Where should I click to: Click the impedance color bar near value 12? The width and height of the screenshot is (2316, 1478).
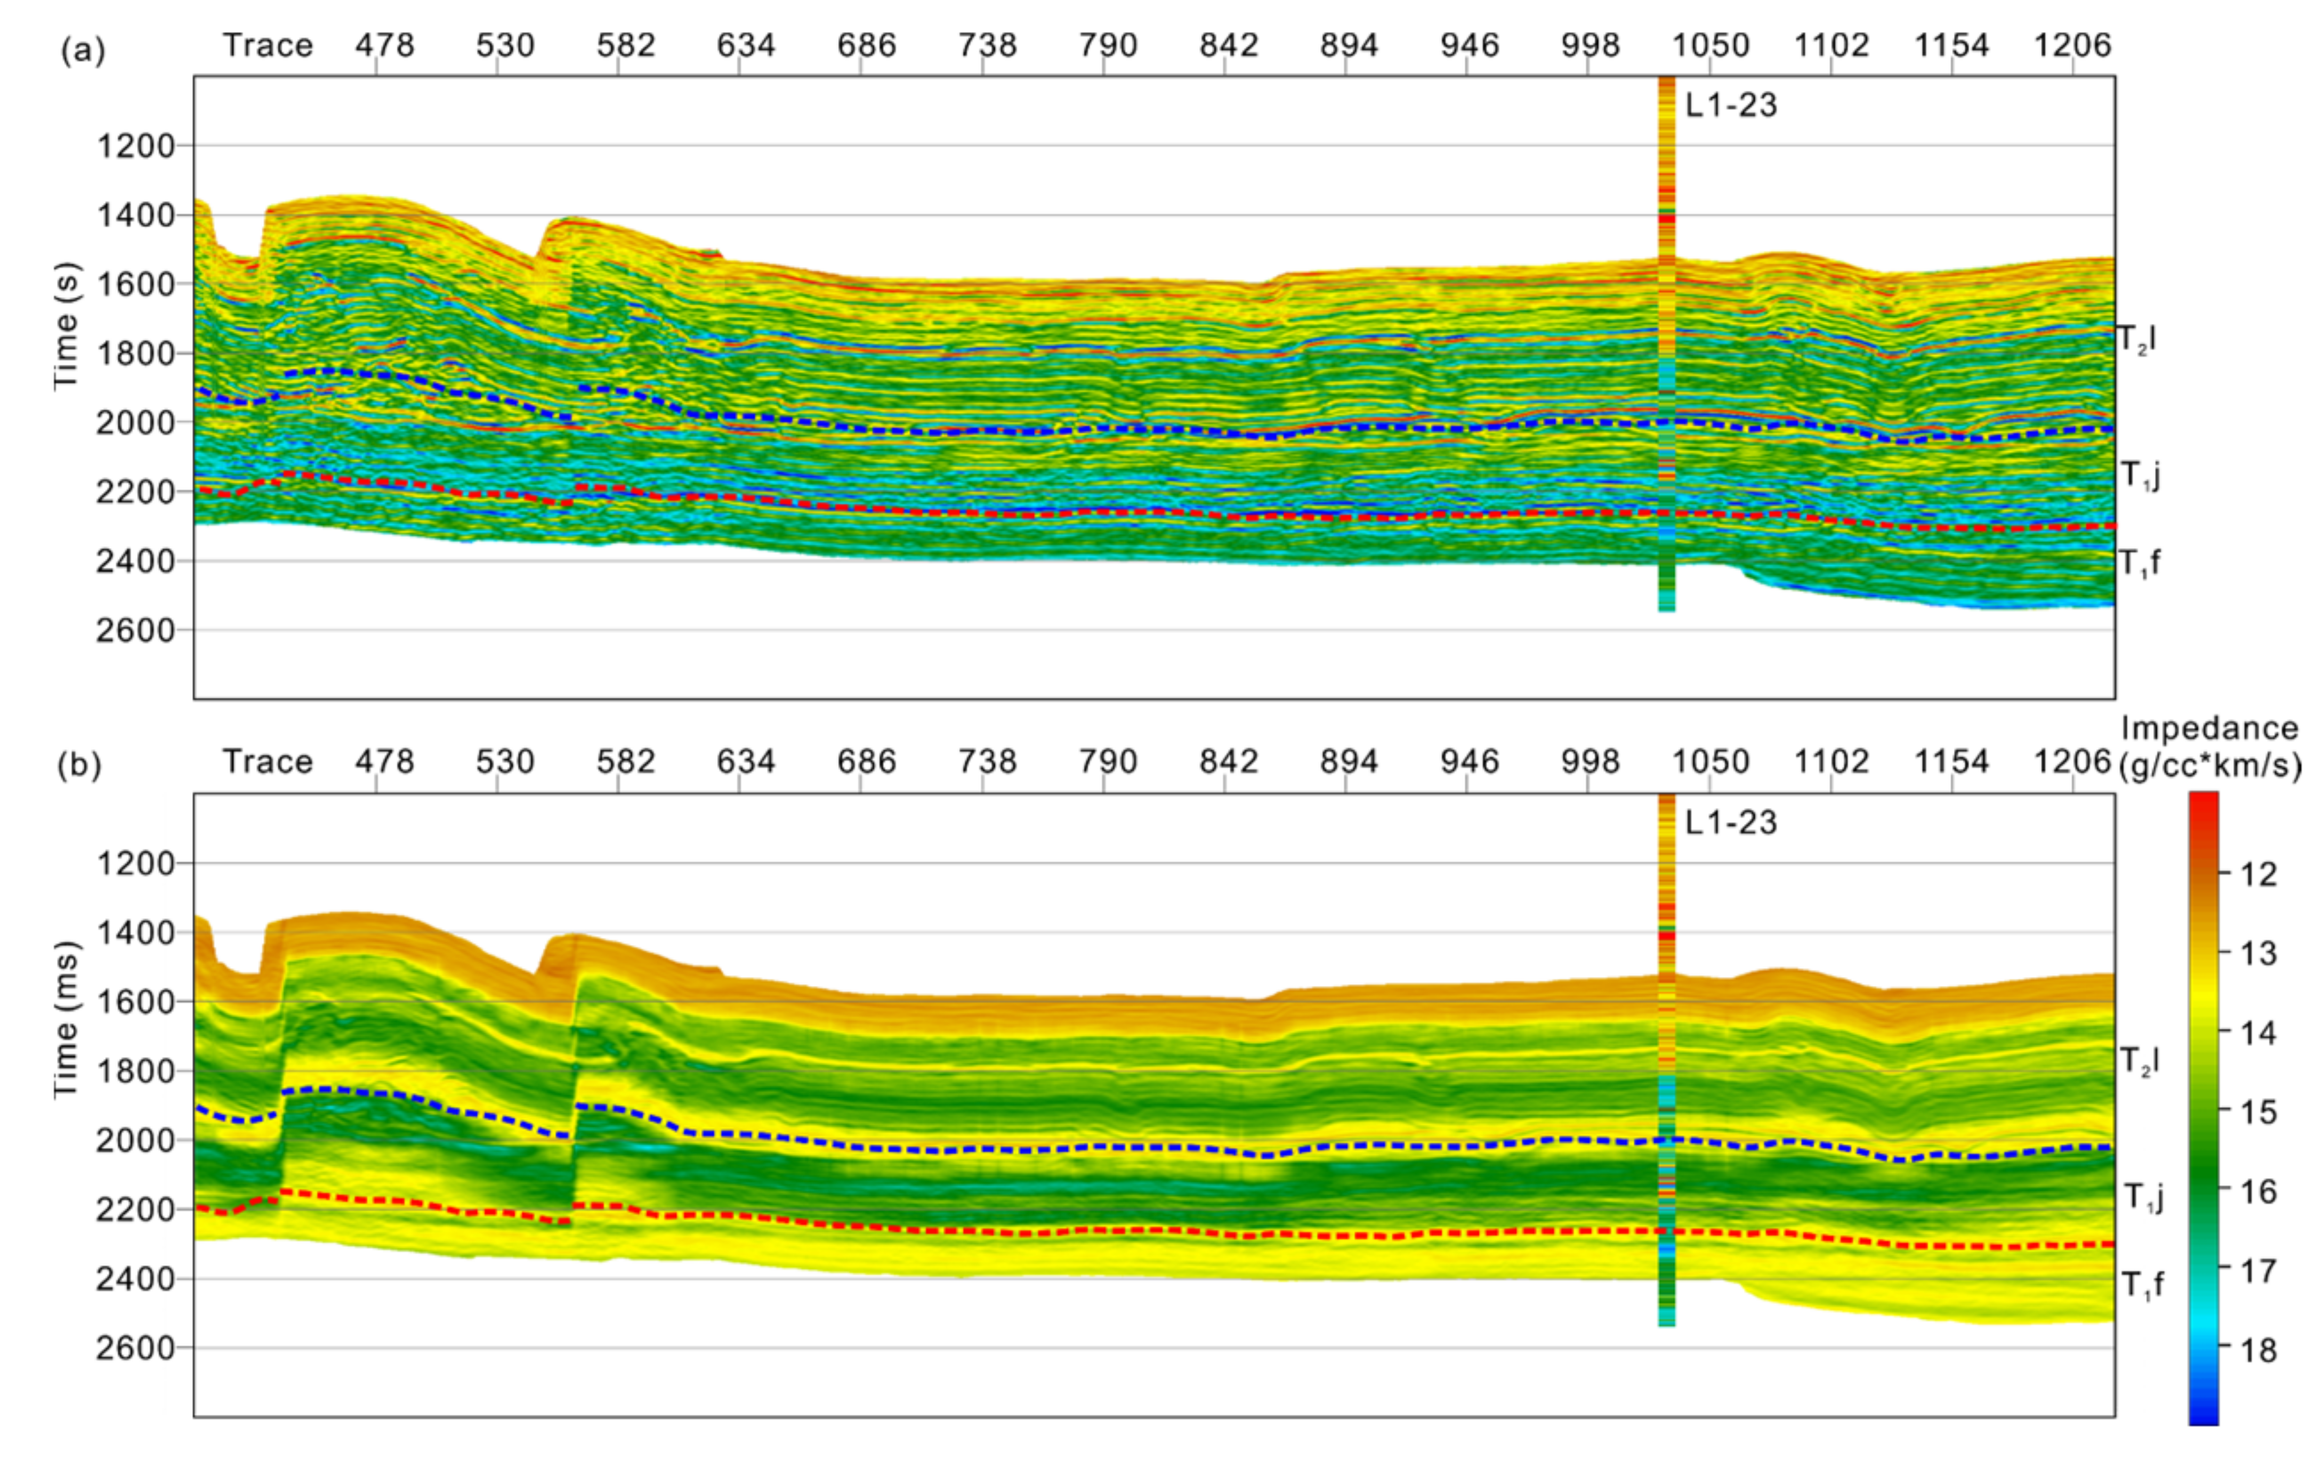pos(2204,874)
